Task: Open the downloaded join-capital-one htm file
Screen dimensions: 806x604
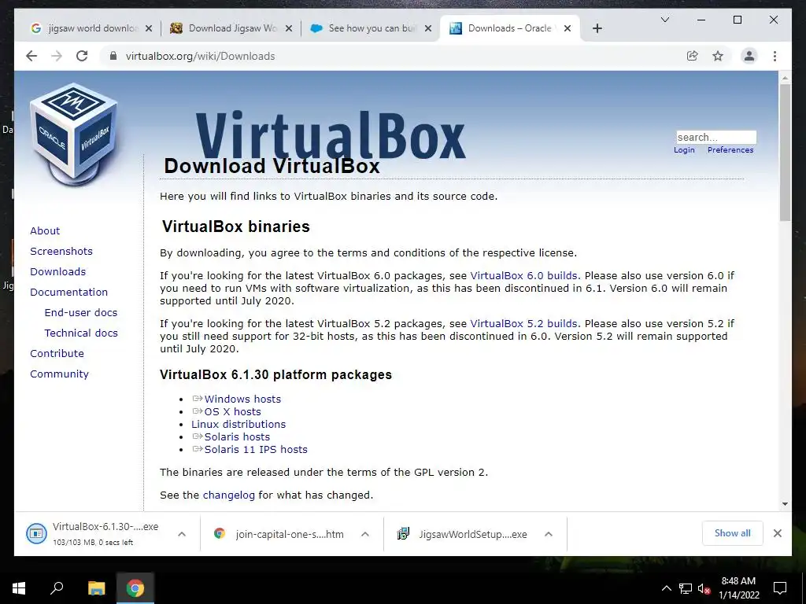Action: (x=278, y=534)
